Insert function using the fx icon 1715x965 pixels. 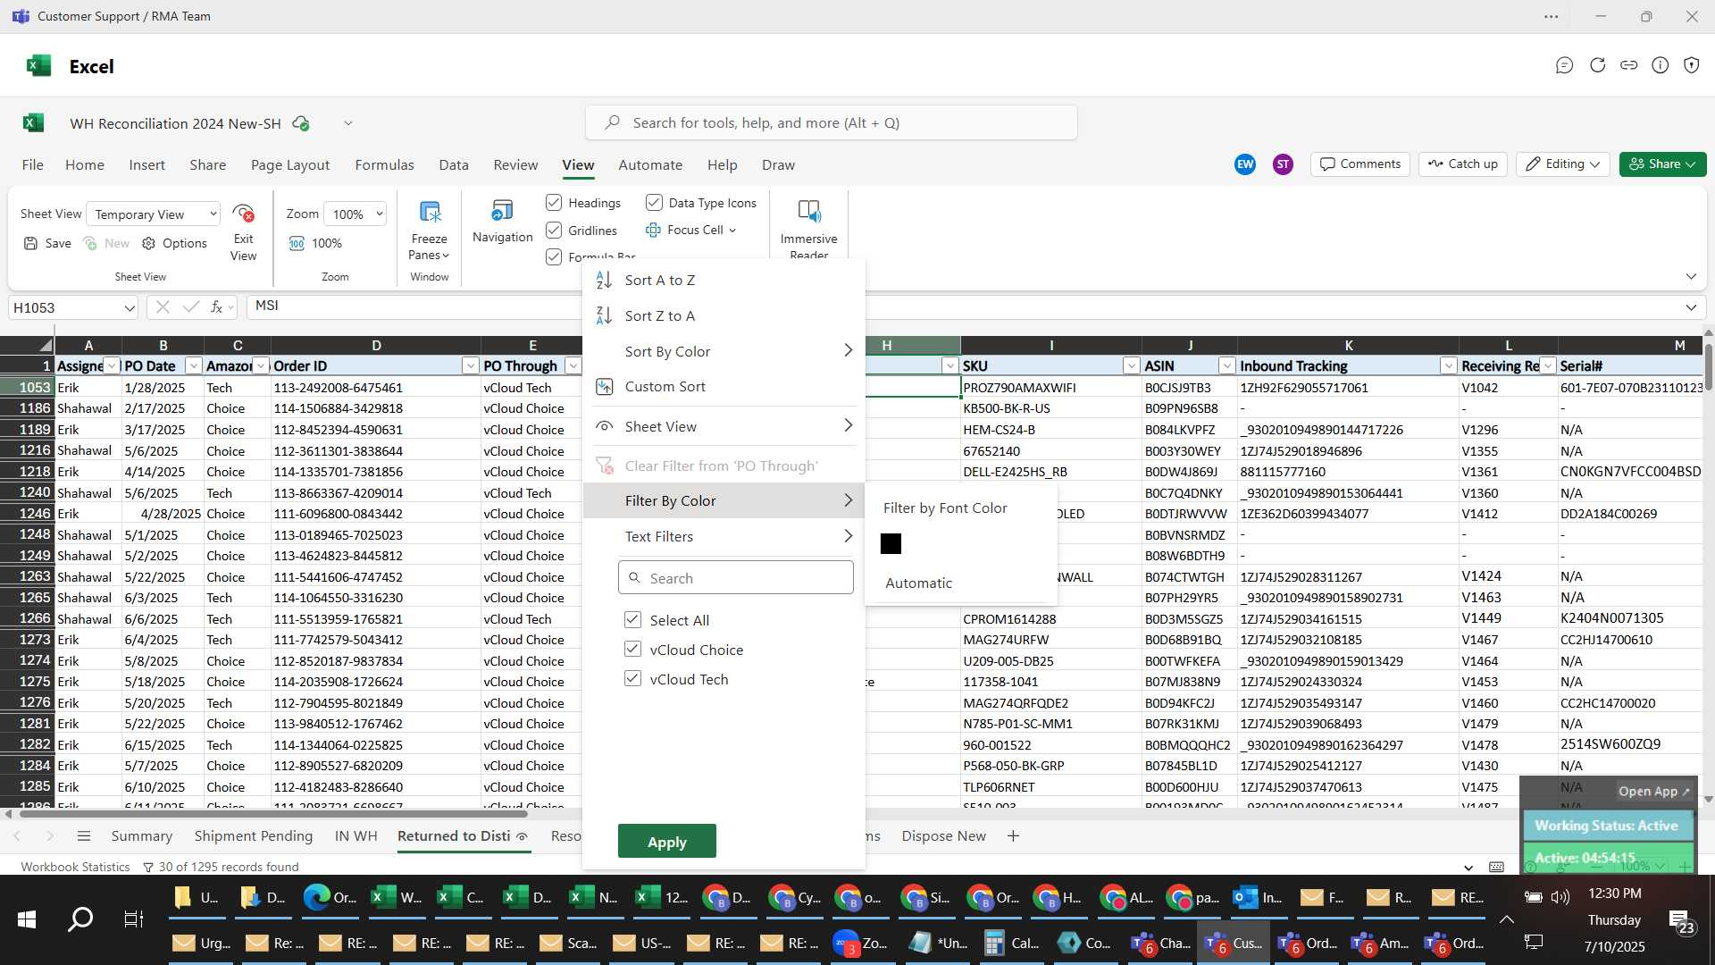click(x=216, y=306)
